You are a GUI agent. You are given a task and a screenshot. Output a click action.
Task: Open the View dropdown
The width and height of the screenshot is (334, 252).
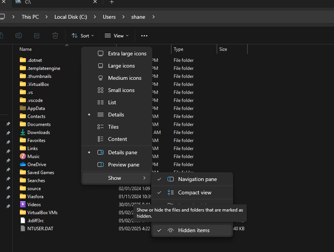tap(117, 36)
